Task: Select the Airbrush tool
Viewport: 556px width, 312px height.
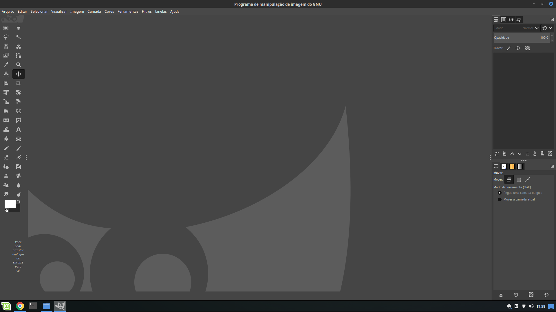Action: click(x=19, y=157)
